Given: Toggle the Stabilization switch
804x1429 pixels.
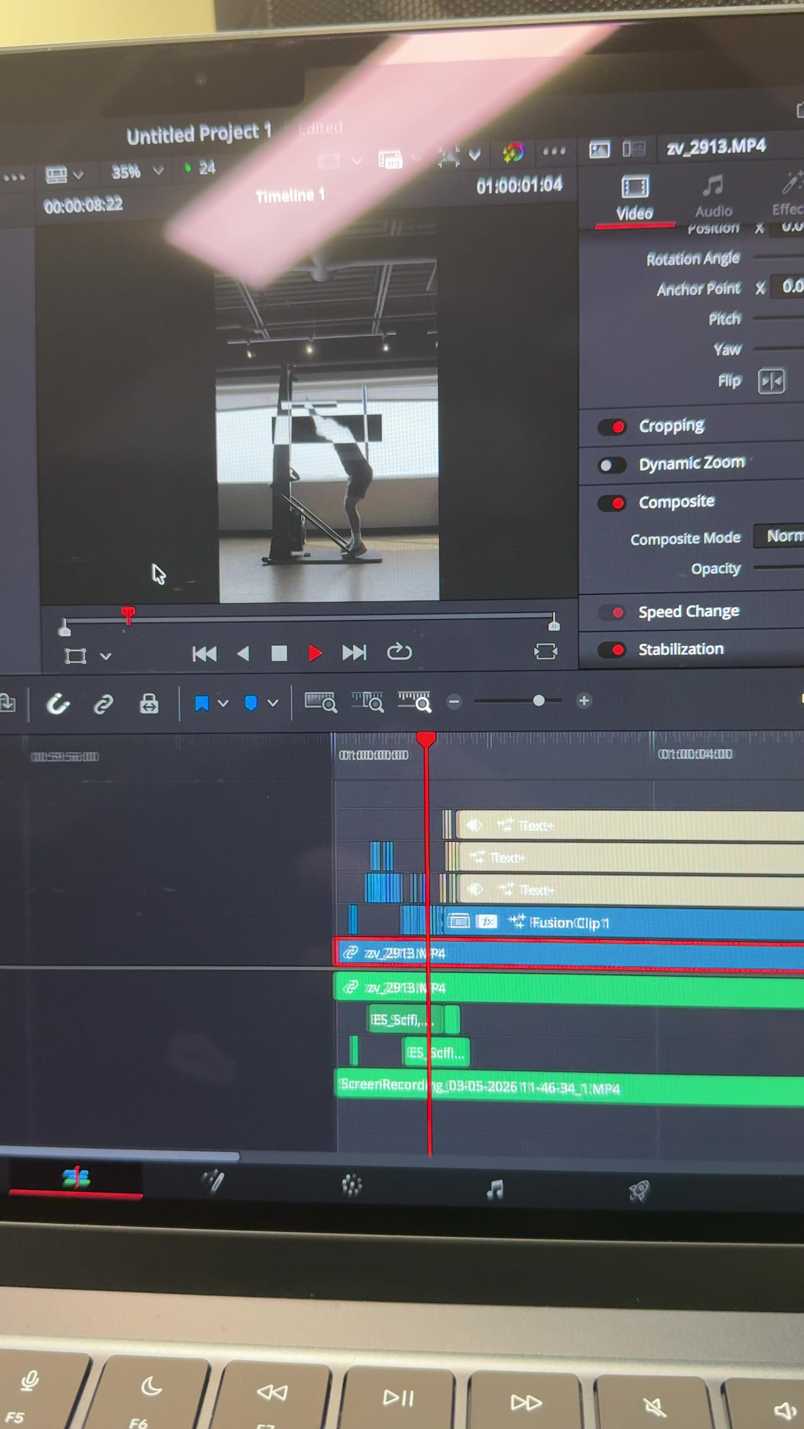Looking at the screenshot, I should point(612,650).
